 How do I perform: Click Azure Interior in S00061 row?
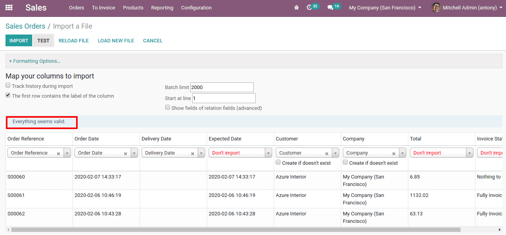[291, 195]
